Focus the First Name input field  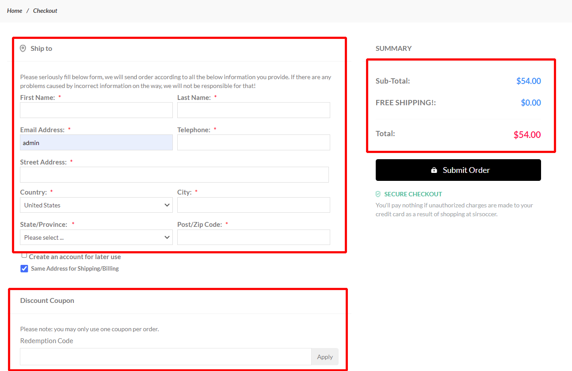[x=96, y=110]
